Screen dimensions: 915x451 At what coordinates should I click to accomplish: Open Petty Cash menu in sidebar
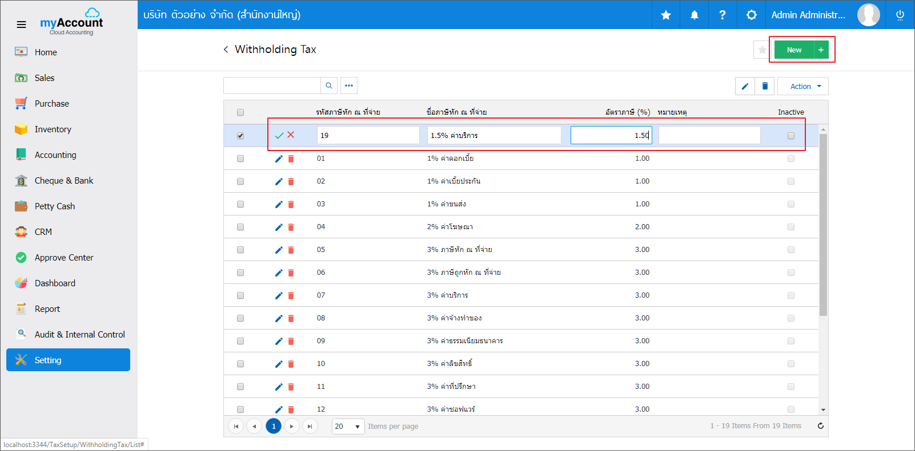coord(69,206)
